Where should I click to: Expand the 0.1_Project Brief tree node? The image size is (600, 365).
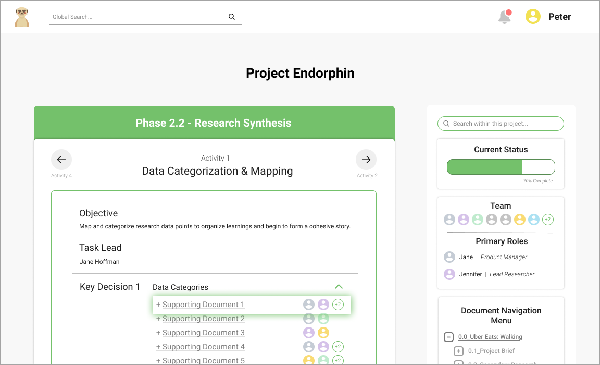pyautogui.click(x=458, y=351)
